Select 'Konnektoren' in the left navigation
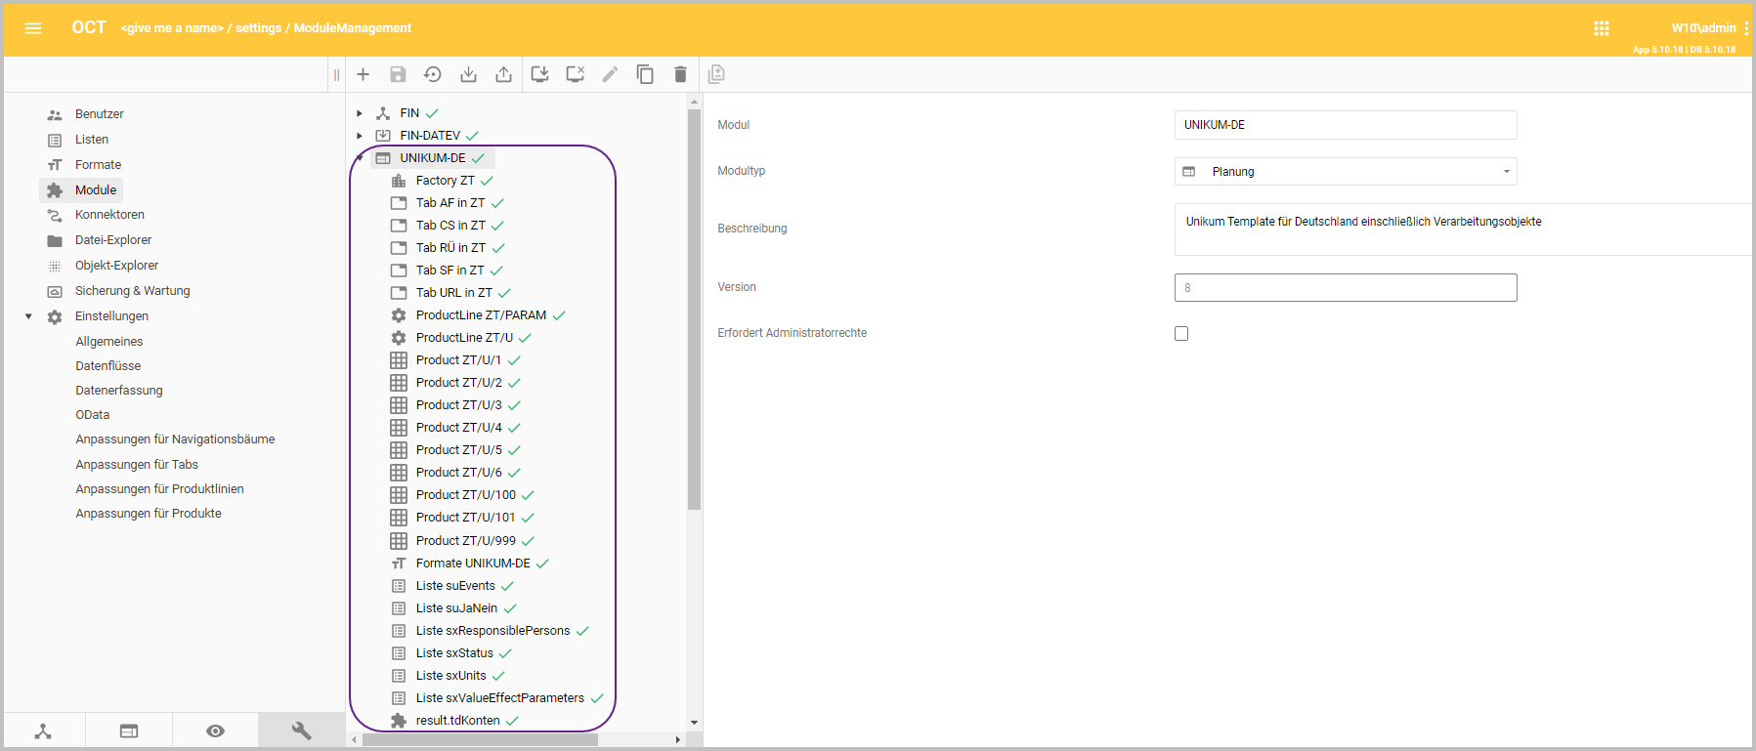The width and height of the screenshot is (1756, 751). click(x=109, y=215)
